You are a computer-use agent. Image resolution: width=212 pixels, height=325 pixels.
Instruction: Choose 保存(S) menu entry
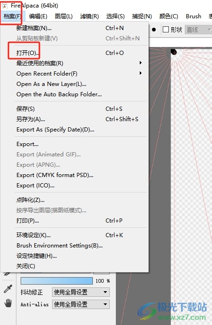pos(75,108)
